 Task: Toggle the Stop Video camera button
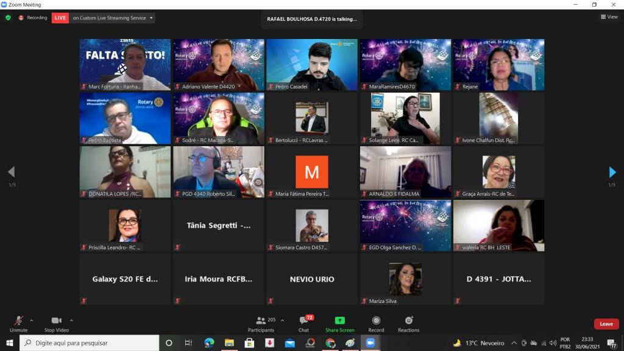pyautogui.click(x=57, y=321)
